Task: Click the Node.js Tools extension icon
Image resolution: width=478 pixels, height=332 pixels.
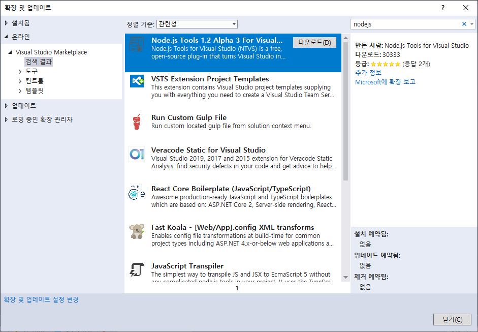Action: (136, 44)
